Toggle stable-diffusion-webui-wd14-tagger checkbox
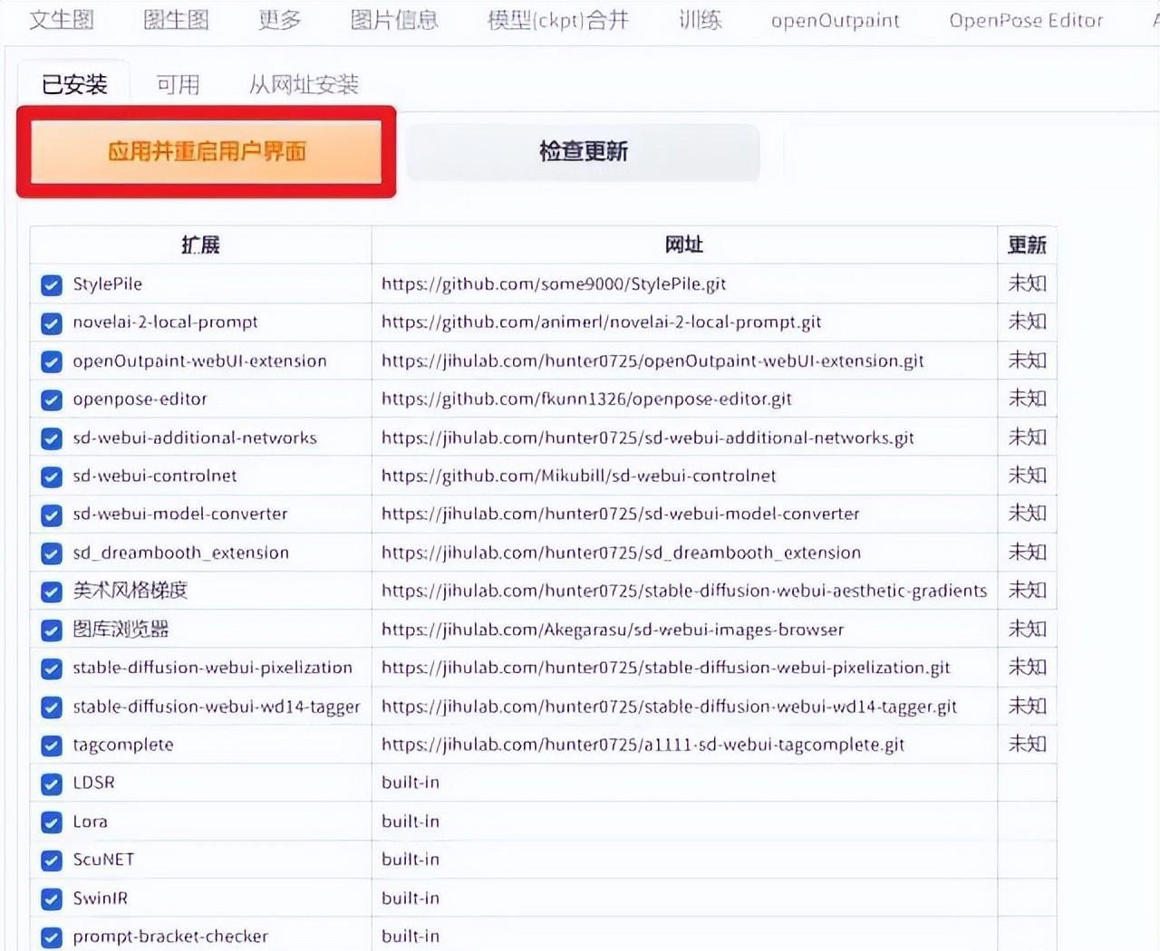1160x951 pixels. [52, 707]
